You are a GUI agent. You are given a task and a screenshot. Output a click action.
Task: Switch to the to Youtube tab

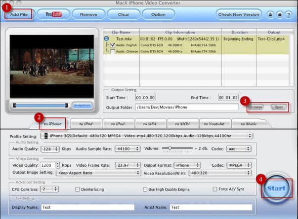[214, 124]
